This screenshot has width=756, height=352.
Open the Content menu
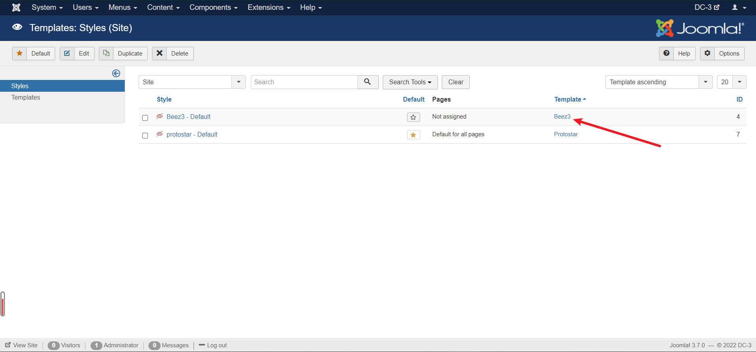pos(163,7)
